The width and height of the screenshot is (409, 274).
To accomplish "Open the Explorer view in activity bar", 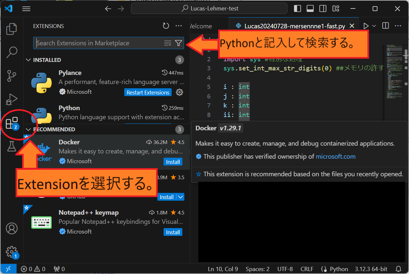I will click(12, 29).
